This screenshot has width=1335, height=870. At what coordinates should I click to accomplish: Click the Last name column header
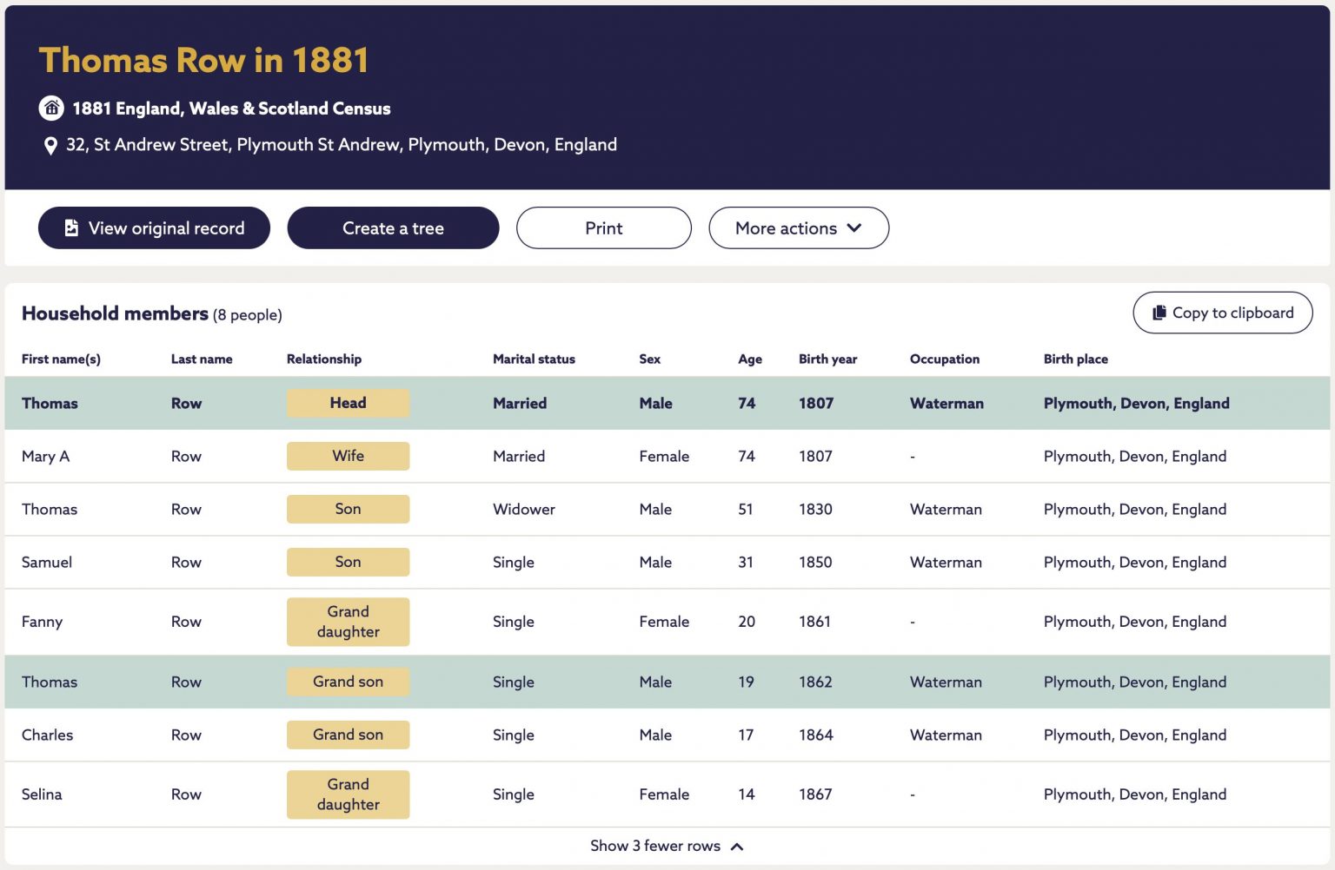pyautogui.click(x=202, y=359)
